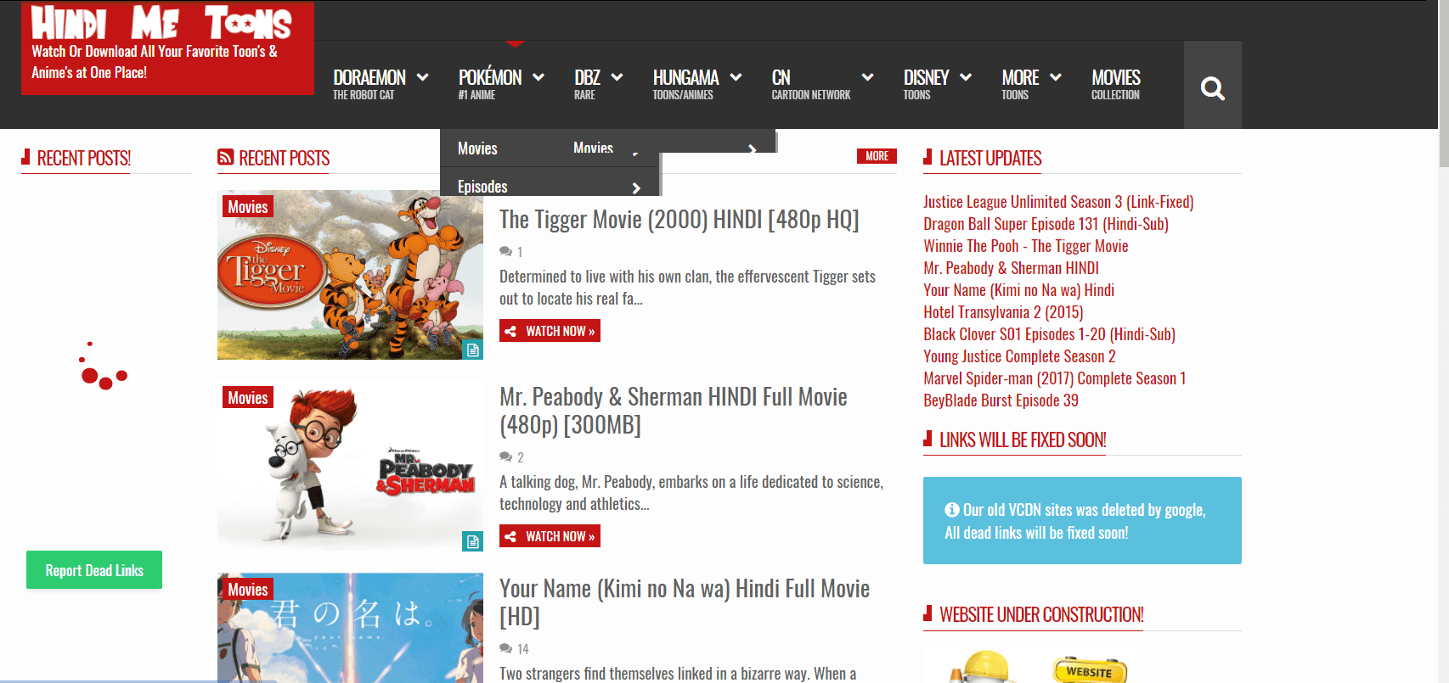Open the Your Name poster thumbnail
Viewport: 1449px width, 683px height.
pyautogui.click(x=350, y=628)
